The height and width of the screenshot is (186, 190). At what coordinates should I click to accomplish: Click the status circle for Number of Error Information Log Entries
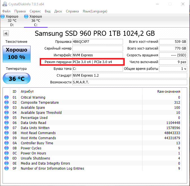tap(6, 169)
